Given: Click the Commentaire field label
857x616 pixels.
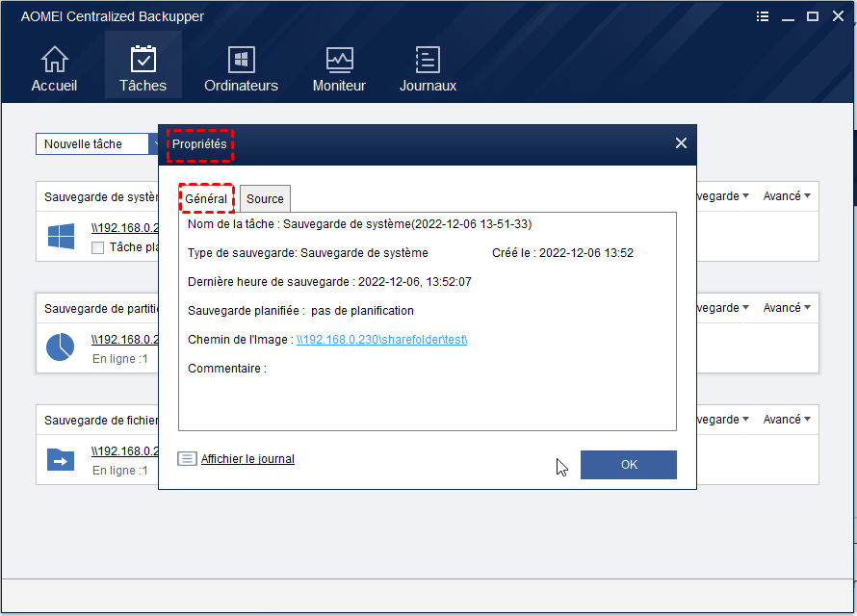Looking at the screenshot, I should click(227, 369).
